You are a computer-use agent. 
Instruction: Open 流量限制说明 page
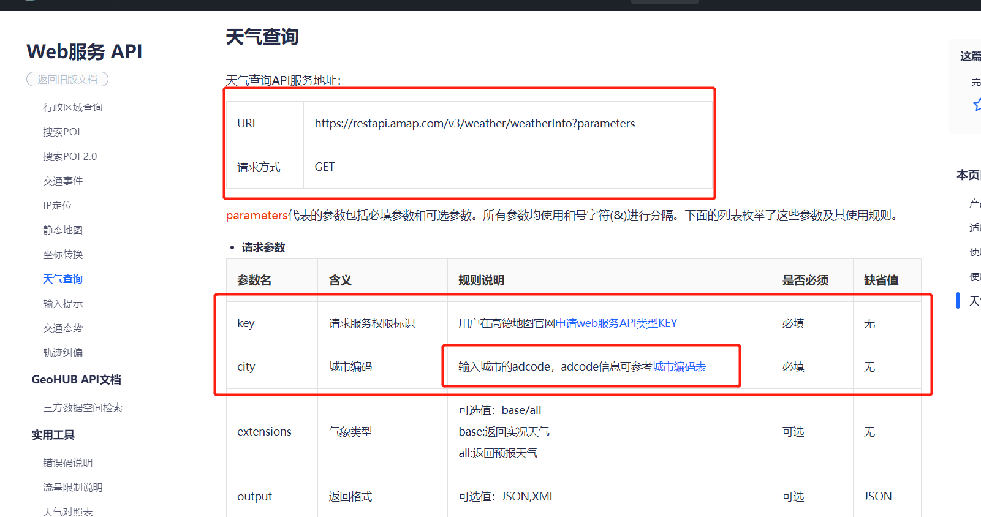72,488
